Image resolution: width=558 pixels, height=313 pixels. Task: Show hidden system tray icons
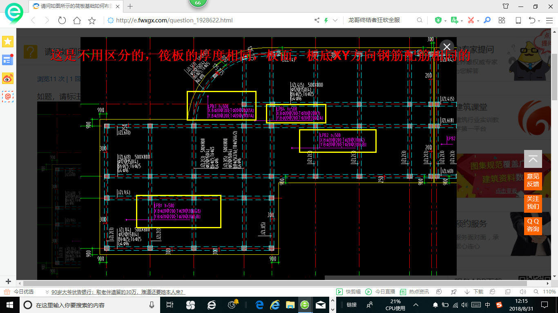pos(416,304)
